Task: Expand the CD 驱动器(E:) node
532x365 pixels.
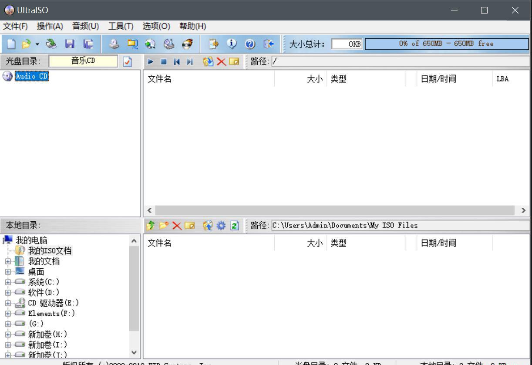Action: pos(7,303)
